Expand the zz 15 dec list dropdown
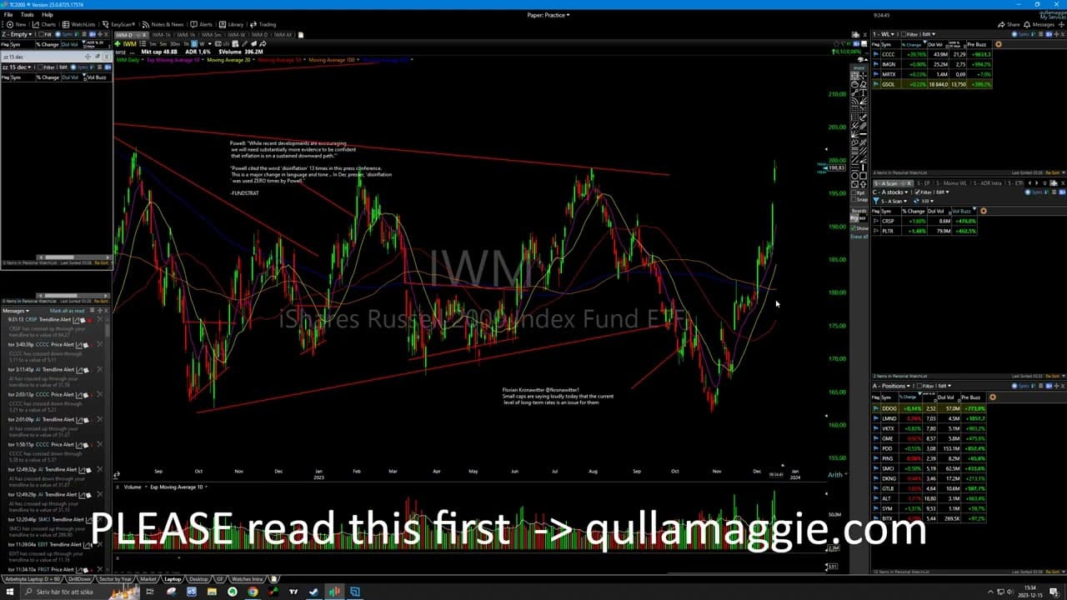The image size is (1067, 600). tap(18, 67)
